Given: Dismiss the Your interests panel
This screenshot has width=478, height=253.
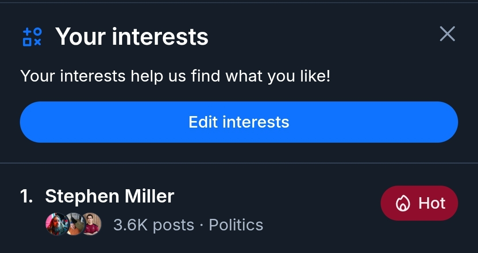Looking at the screenshot, I should click(x=447, y=34).
